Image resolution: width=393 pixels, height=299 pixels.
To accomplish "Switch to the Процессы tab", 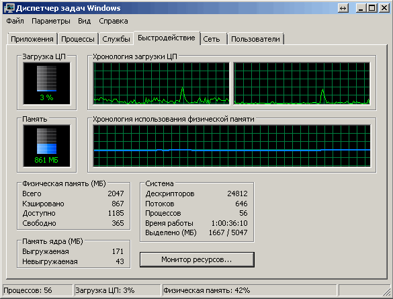I will 78,39.
